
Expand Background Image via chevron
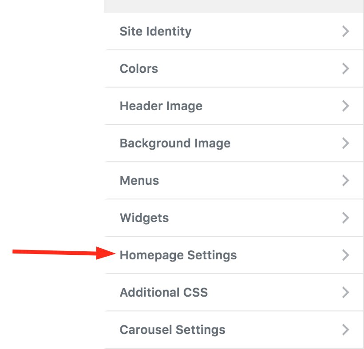pyautogui.click(x=345, y=143)
